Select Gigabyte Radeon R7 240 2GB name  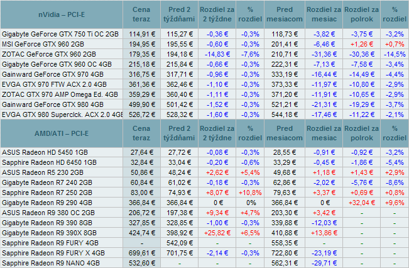click(x=47, y=182)
